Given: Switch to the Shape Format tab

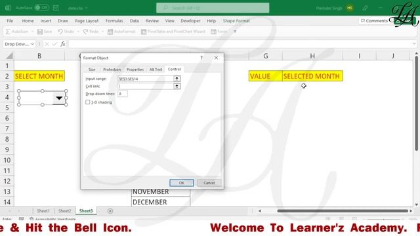Looking at the screenshot, I should pyautogui.click(x=236, y=21).
